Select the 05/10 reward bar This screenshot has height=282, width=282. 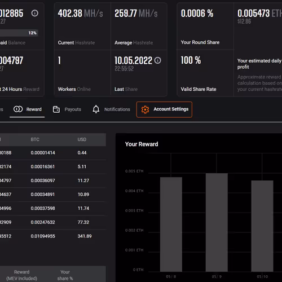pos(262,226)
